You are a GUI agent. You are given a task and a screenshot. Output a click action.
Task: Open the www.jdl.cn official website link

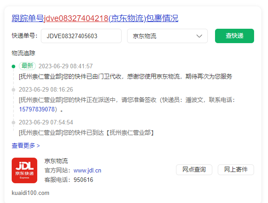point(88,171)
